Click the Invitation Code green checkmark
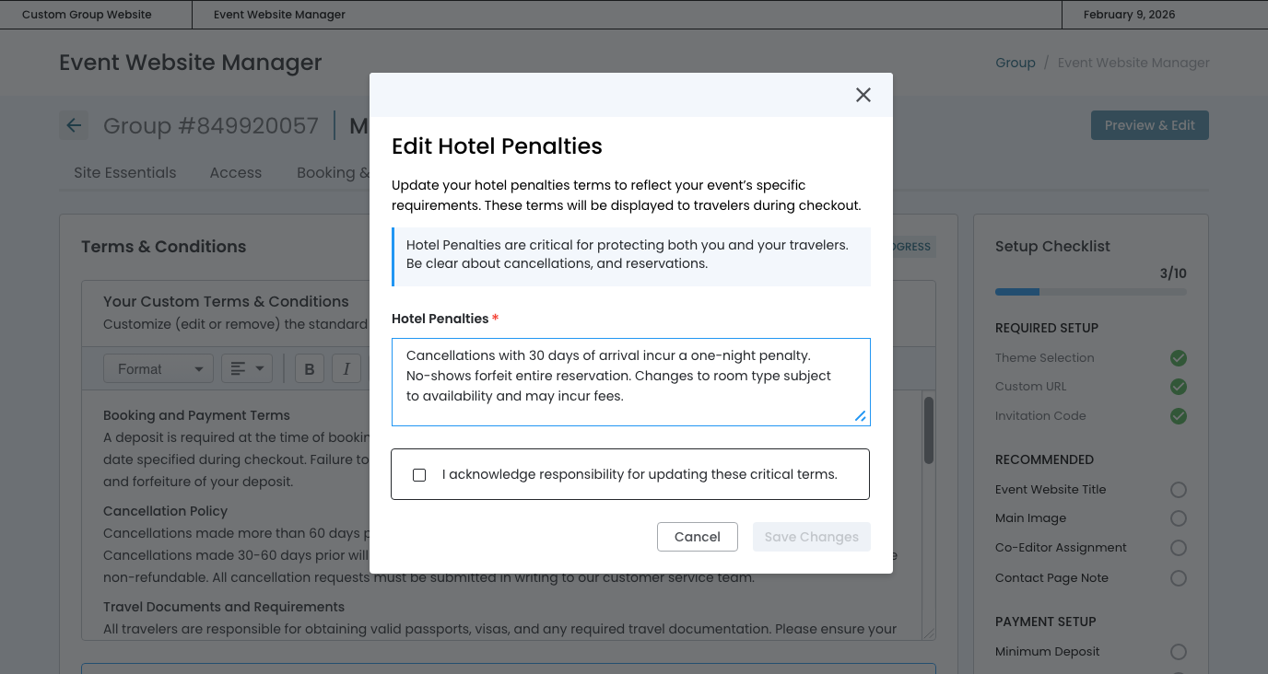This screenshot has width=1268, height=674. (x=1178, y=416)
